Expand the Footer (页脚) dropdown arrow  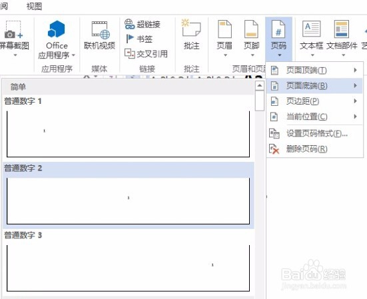click(252, 55)
